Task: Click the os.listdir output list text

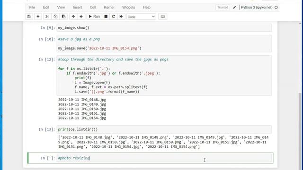Action: click(x=163, y=142)
